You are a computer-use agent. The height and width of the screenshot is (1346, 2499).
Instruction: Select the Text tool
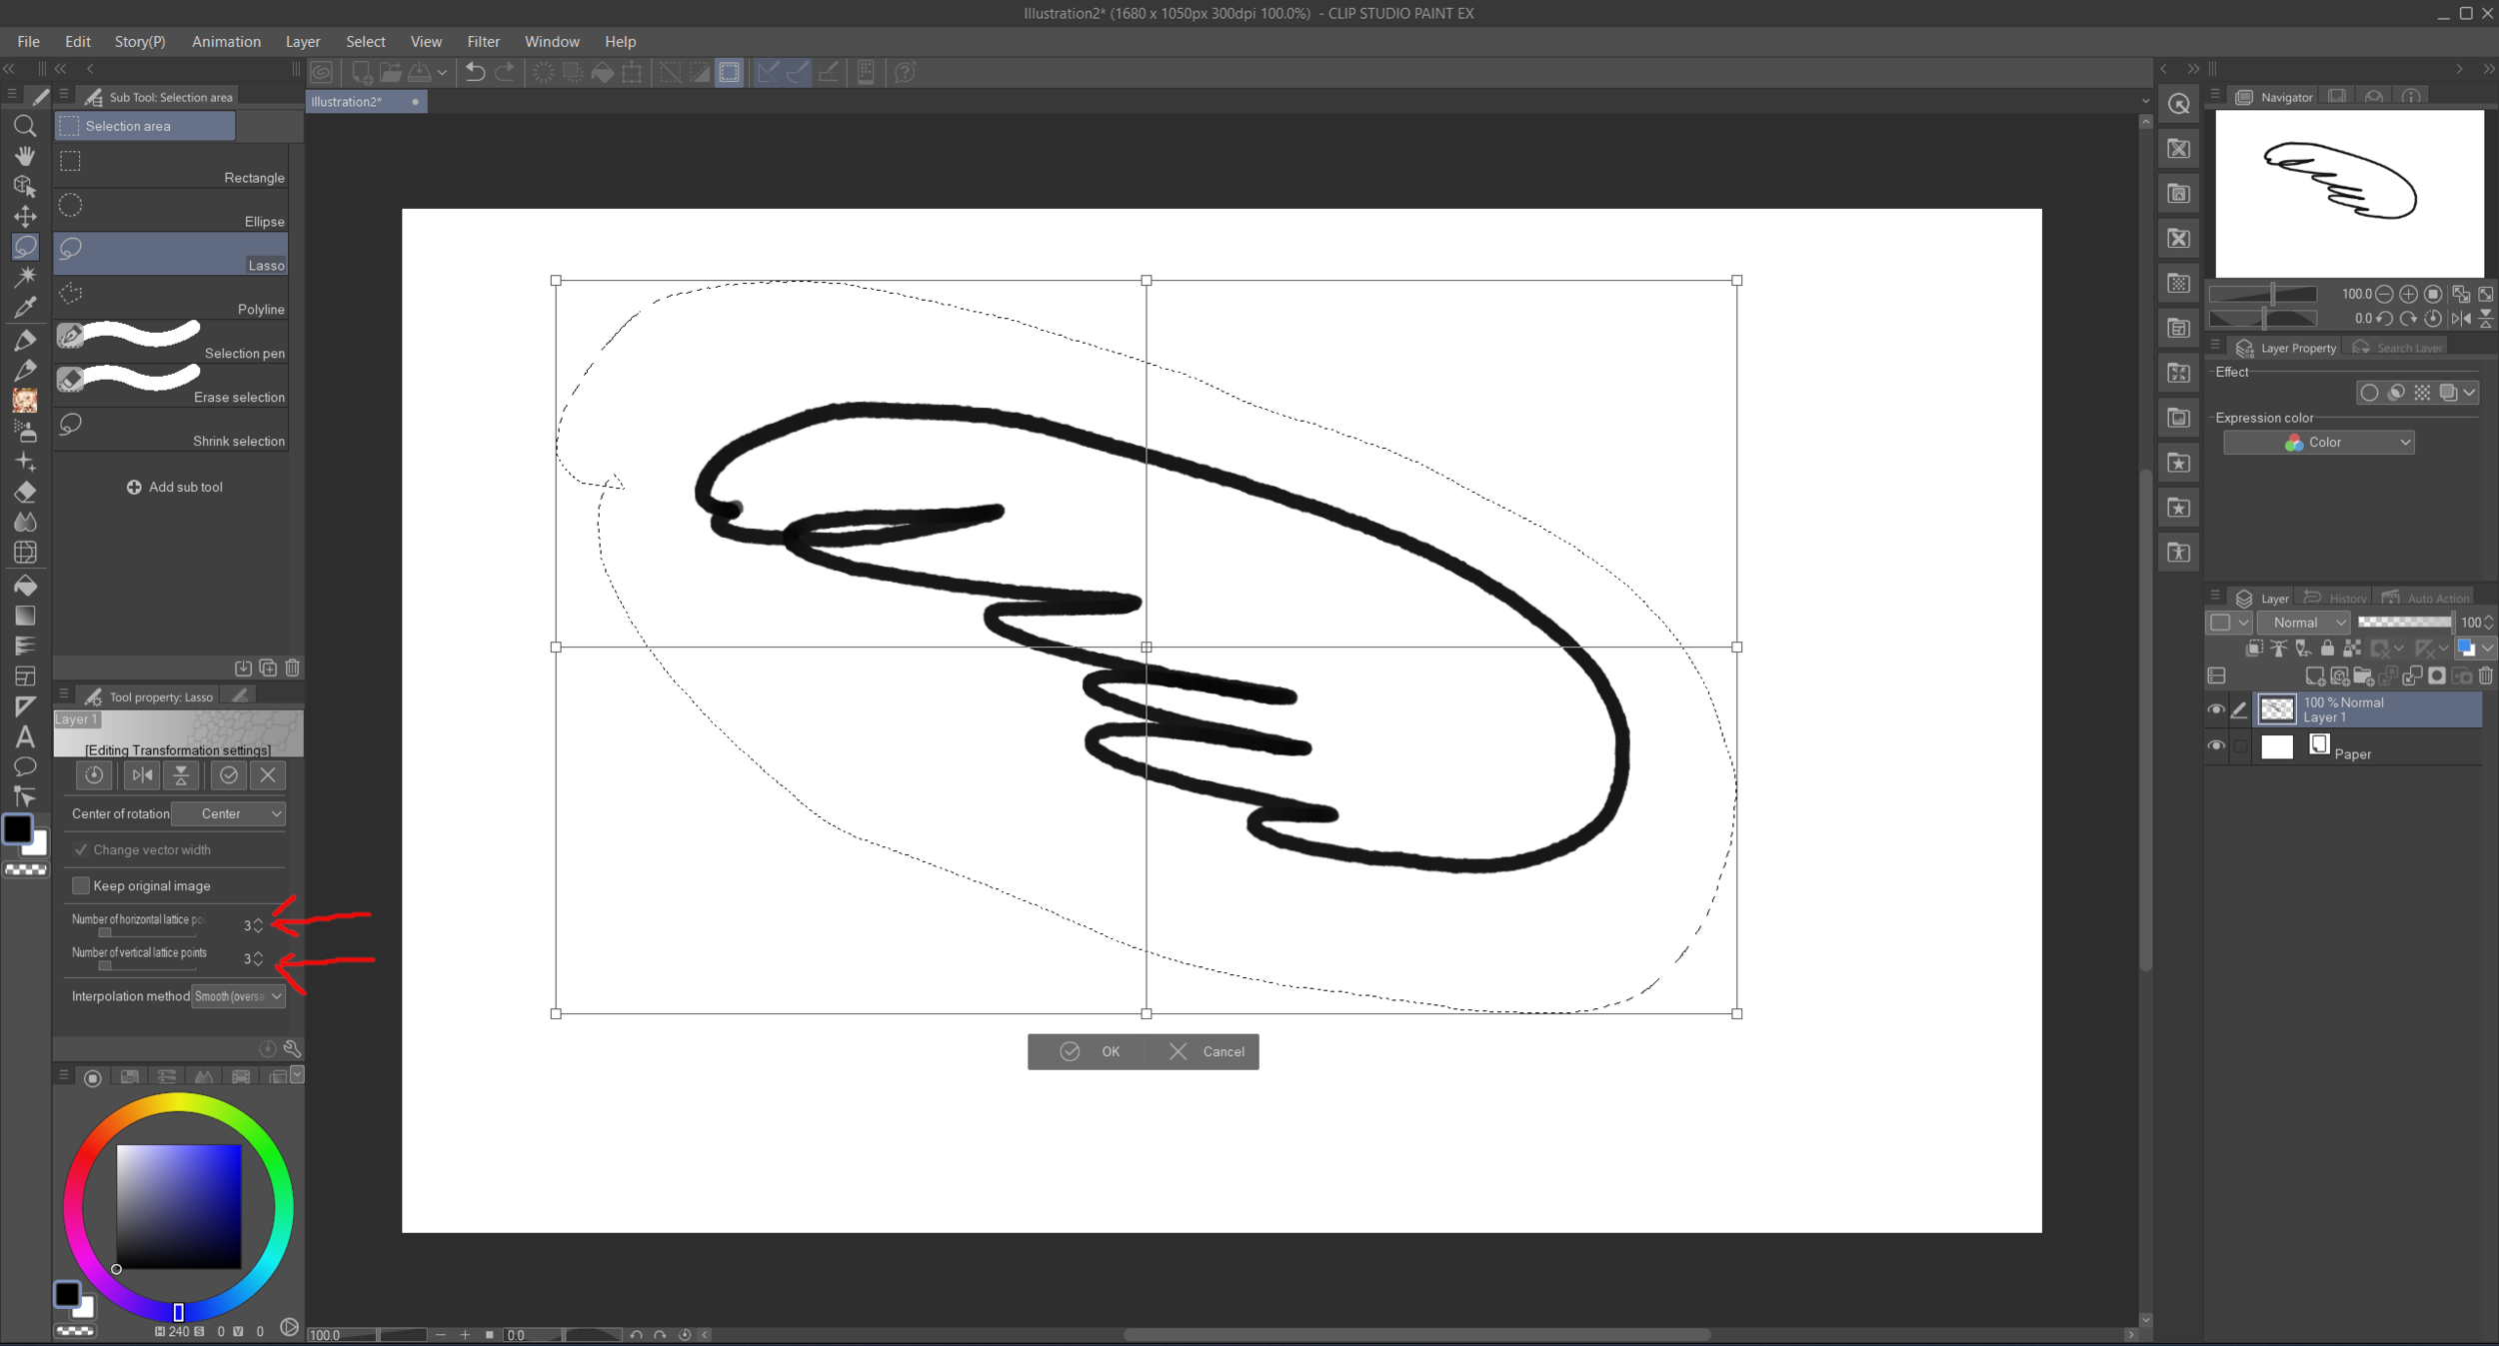pos(25,736)
